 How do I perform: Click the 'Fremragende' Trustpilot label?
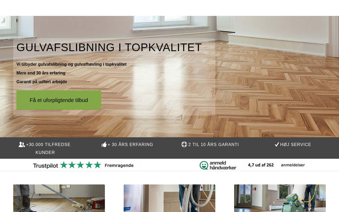pos(119,165)
